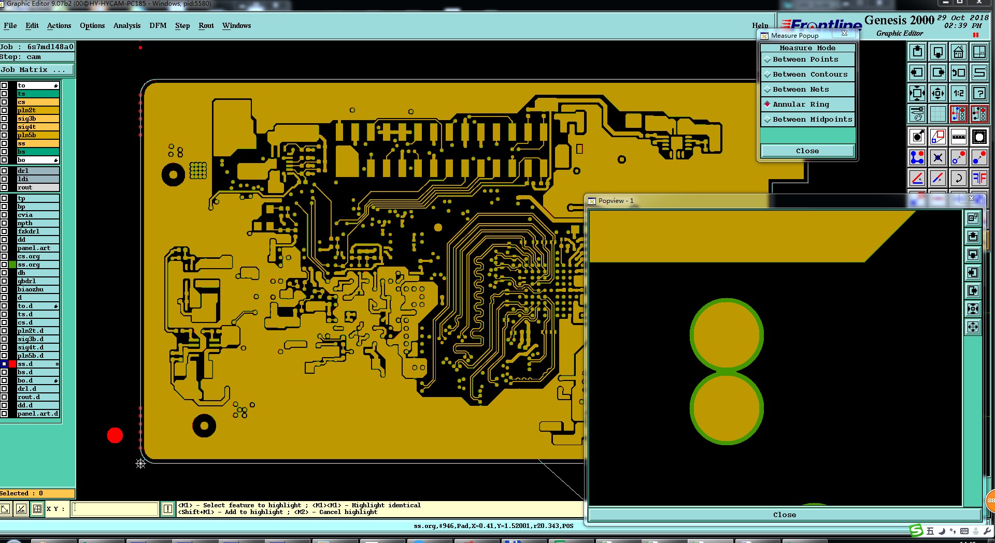
Task: Select the sig3b layer row
Action: (38, 119)
